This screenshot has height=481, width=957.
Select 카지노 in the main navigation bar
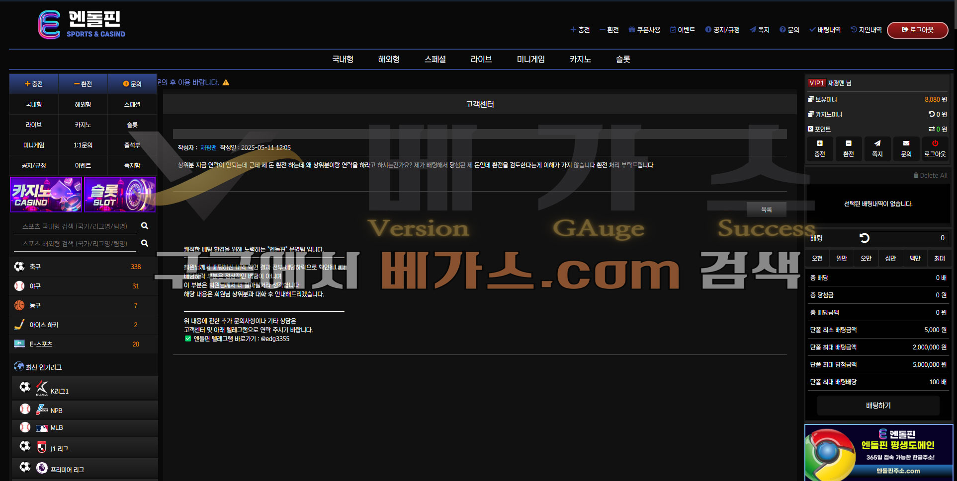[x=580, y=59]
